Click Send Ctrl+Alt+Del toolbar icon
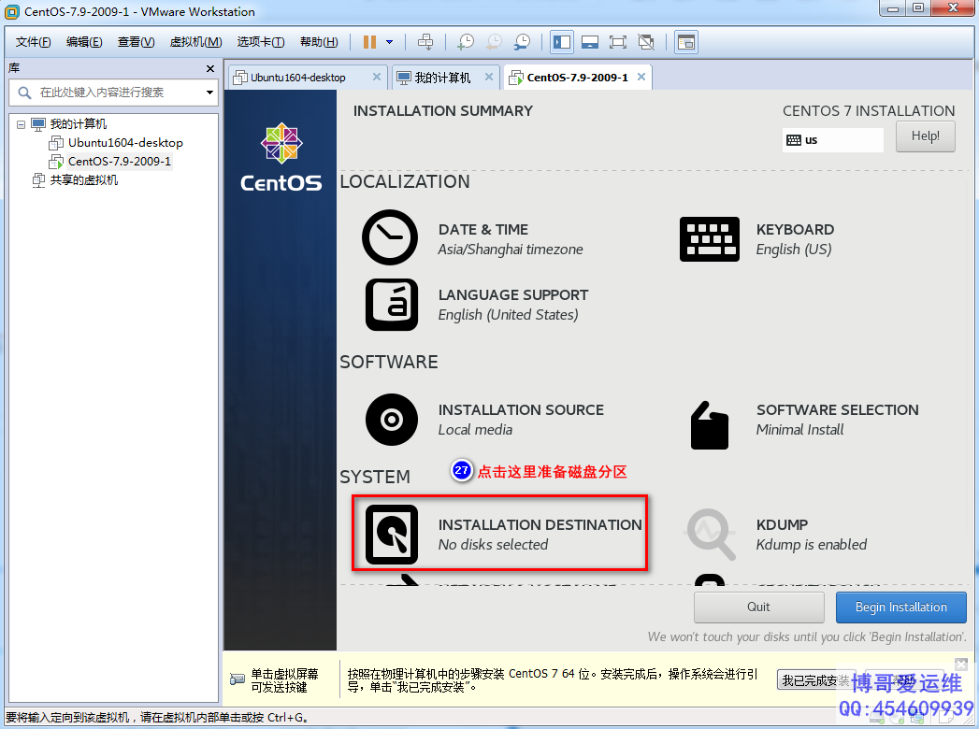The image size is (979, 729). (x=425, y=42)
